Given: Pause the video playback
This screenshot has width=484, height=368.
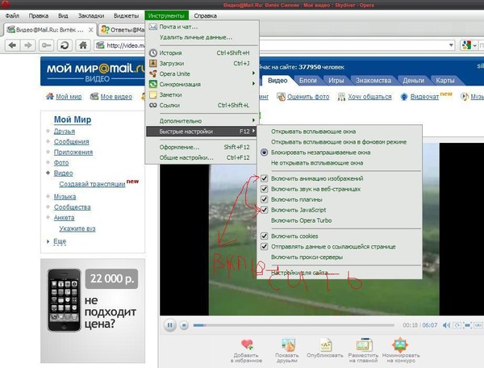Looking at the screenshot, I should point(169,325).
